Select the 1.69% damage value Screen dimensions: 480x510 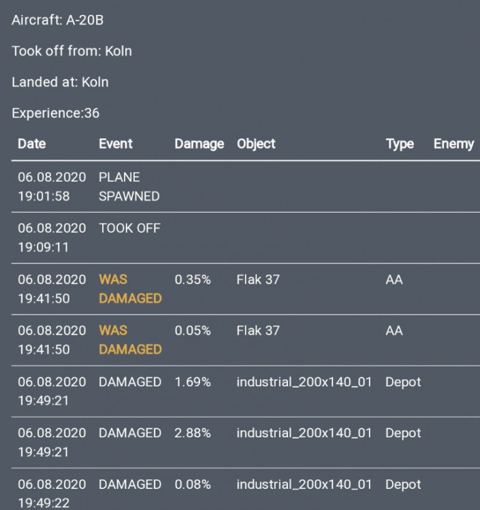(x=193, y=382)
